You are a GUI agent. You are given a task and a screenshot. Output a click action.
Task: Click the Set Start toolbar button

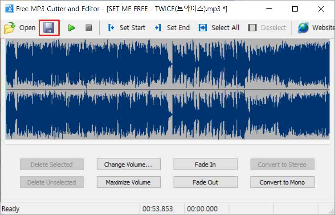(127, 28)
